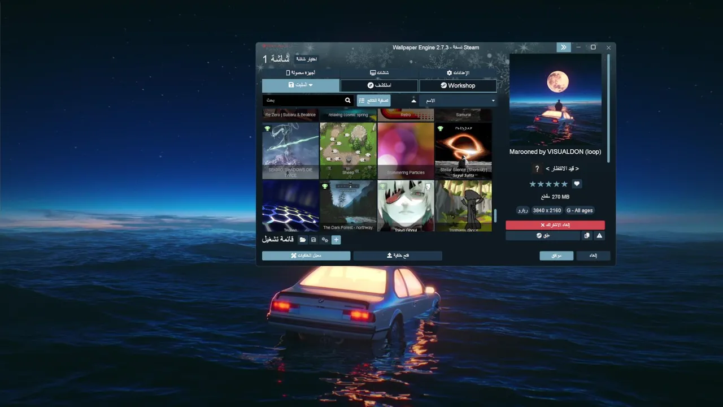
Task: Open the Workshop tab
Action: (x=458, y=85)
